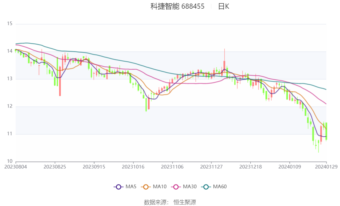The image size is (340, 206).
Task: Click the x-axis date label 20230915
Action: [94, 167]
